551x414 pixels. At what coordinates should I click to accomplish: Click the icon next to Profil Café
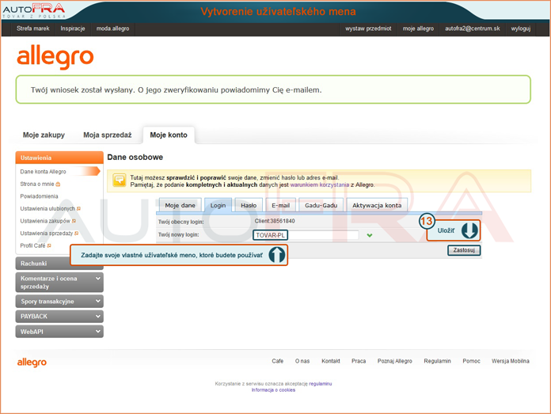tap(49, 245)
